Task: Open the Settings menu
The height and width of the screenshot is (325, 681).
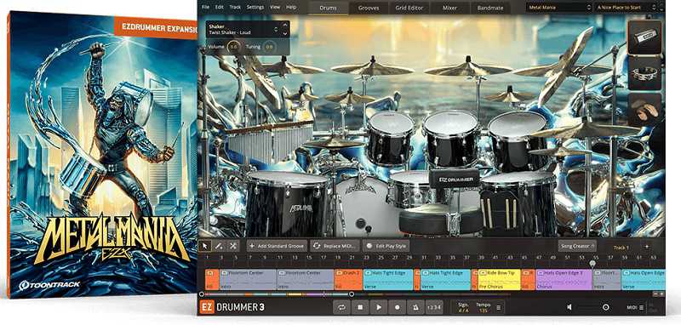Action: (255, 7)
